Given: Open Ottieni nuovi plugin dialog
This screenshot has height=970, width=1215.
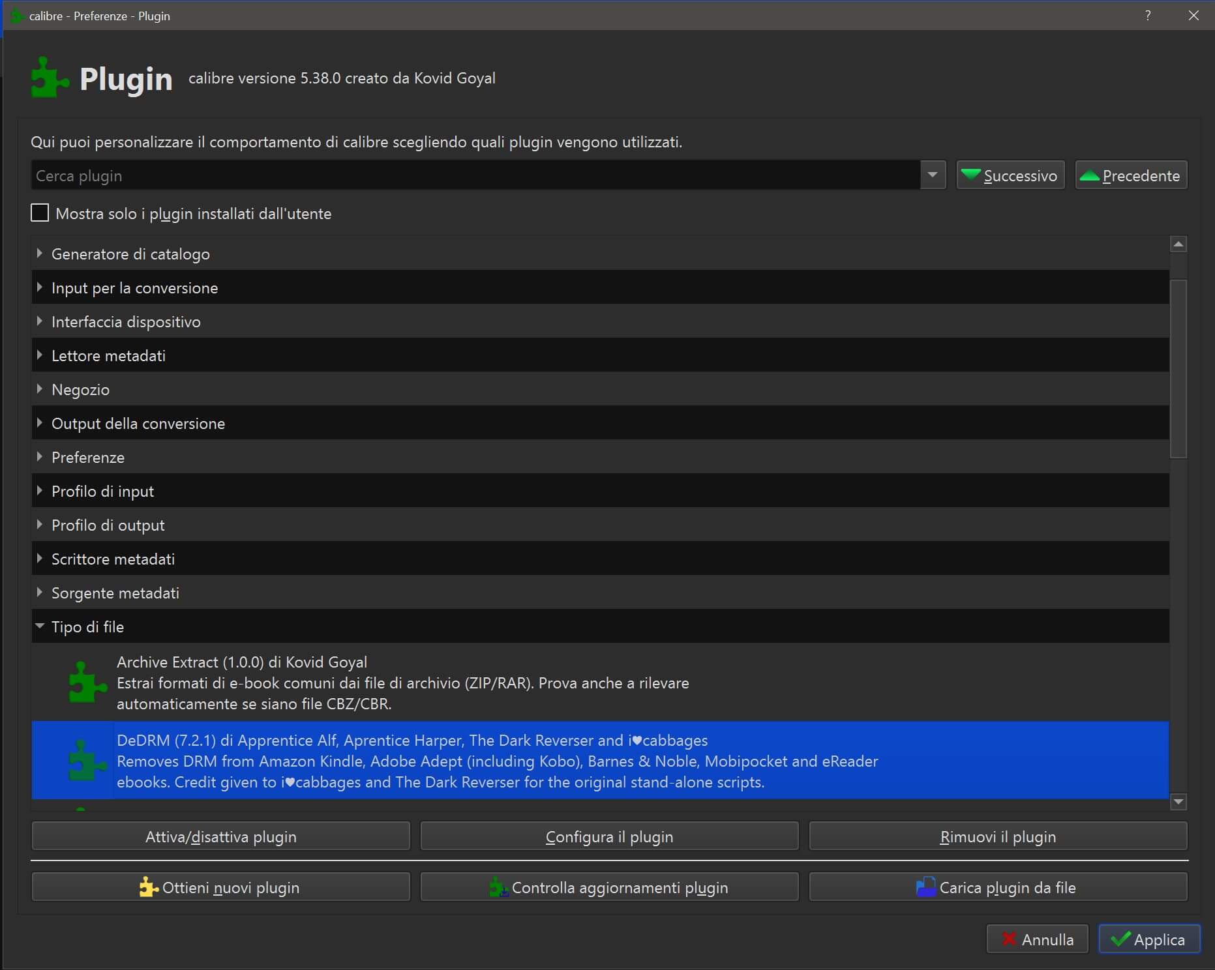Looking at the screenshot, I should (220, 887).
